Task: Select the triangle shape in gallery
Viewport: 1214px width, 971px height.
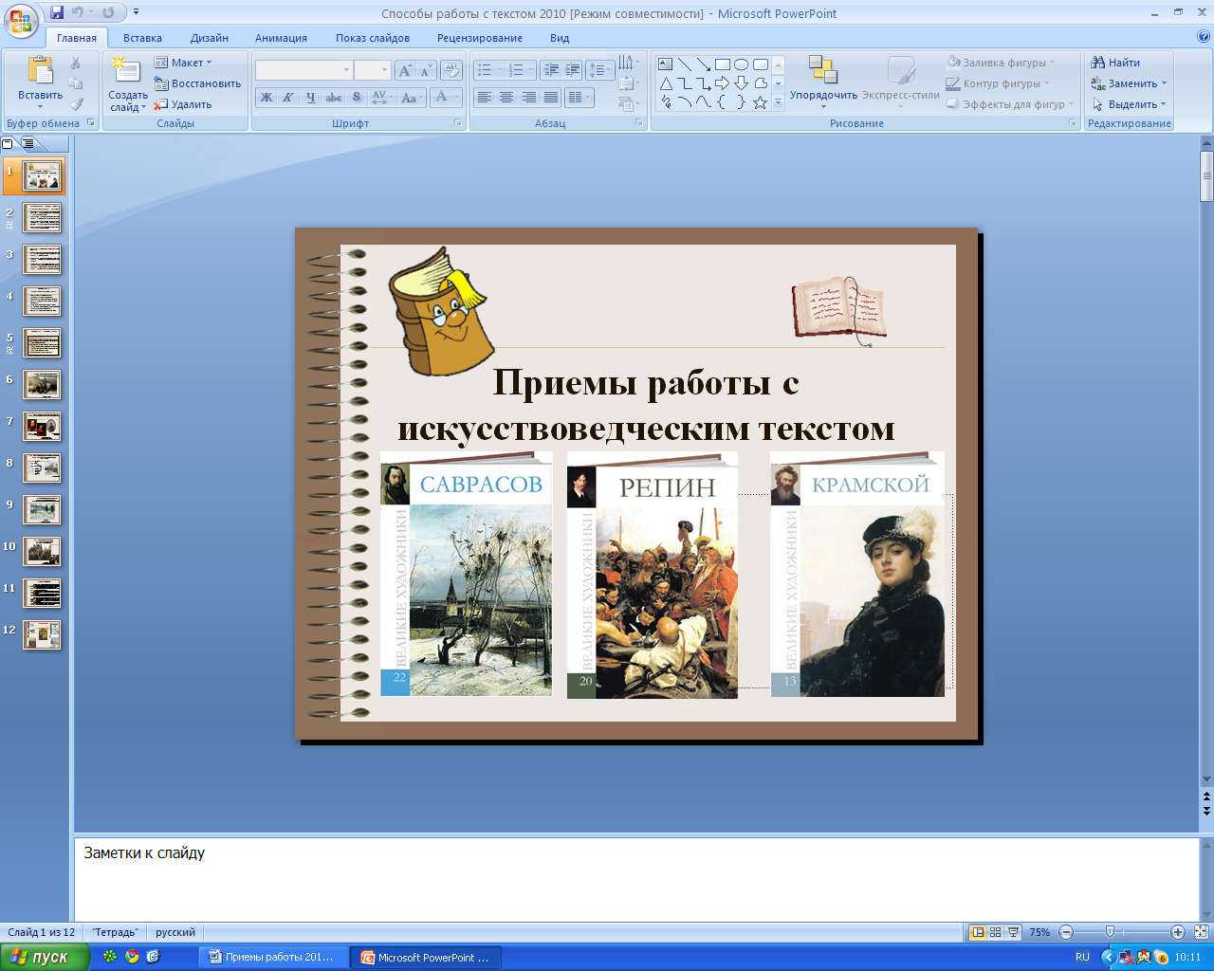Action: (666, 83)
